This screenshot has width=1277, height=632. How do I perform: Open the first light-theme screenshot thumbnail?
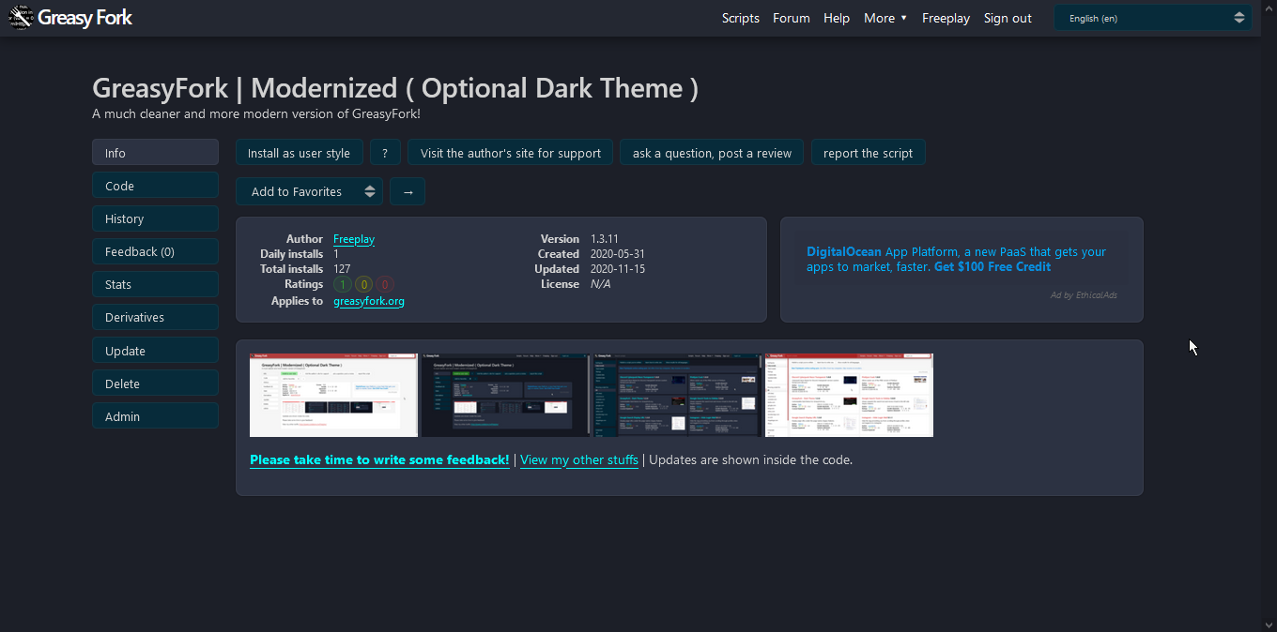[x=333, y=395]
